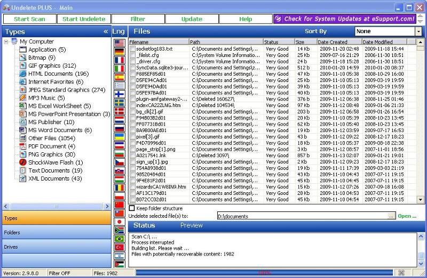Pick the Swedish flag language
The image size is (427, 278).
click(x=119, y=102)
